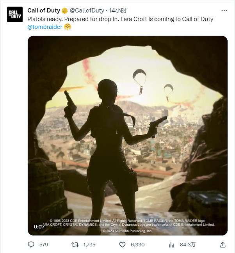Viewport: 235px width, 253px height.
Task: Open the view analytics bar chart icon
Action: point(171,244)
